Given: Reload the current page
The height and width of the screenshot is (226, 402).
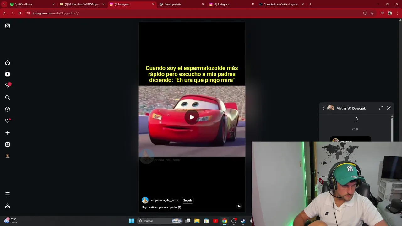Looking at the screenshot, I should click(19, 13).
